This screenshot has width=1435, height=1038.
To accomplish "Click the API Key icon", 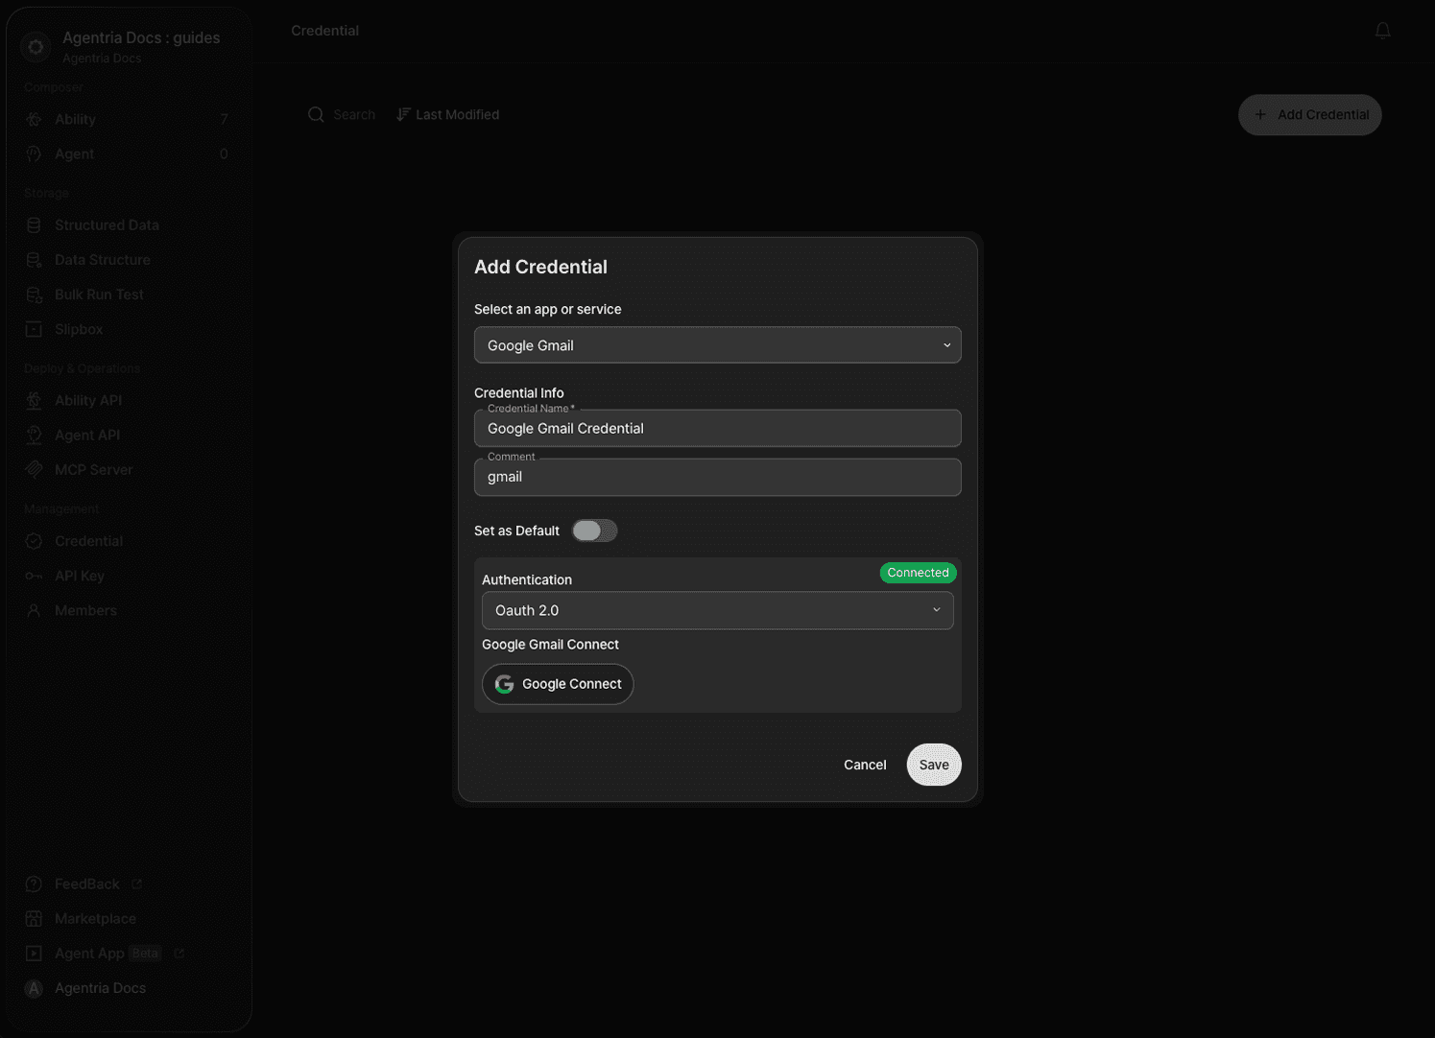I will [34, 576].
